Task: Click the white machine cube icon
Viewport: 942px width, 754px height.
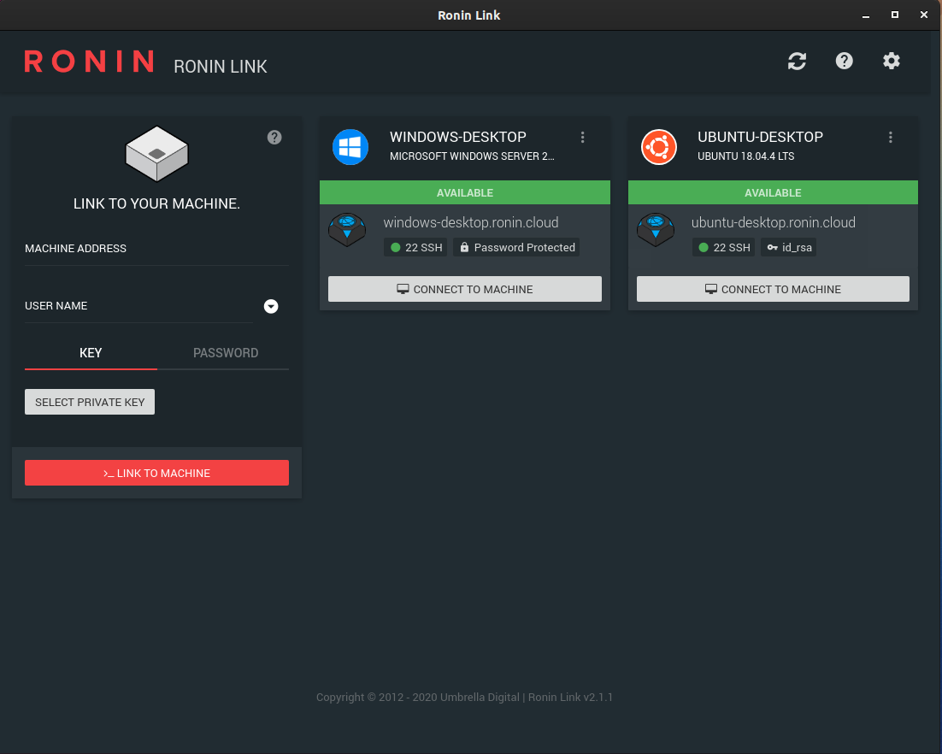Action: click(x=156, y=154)
